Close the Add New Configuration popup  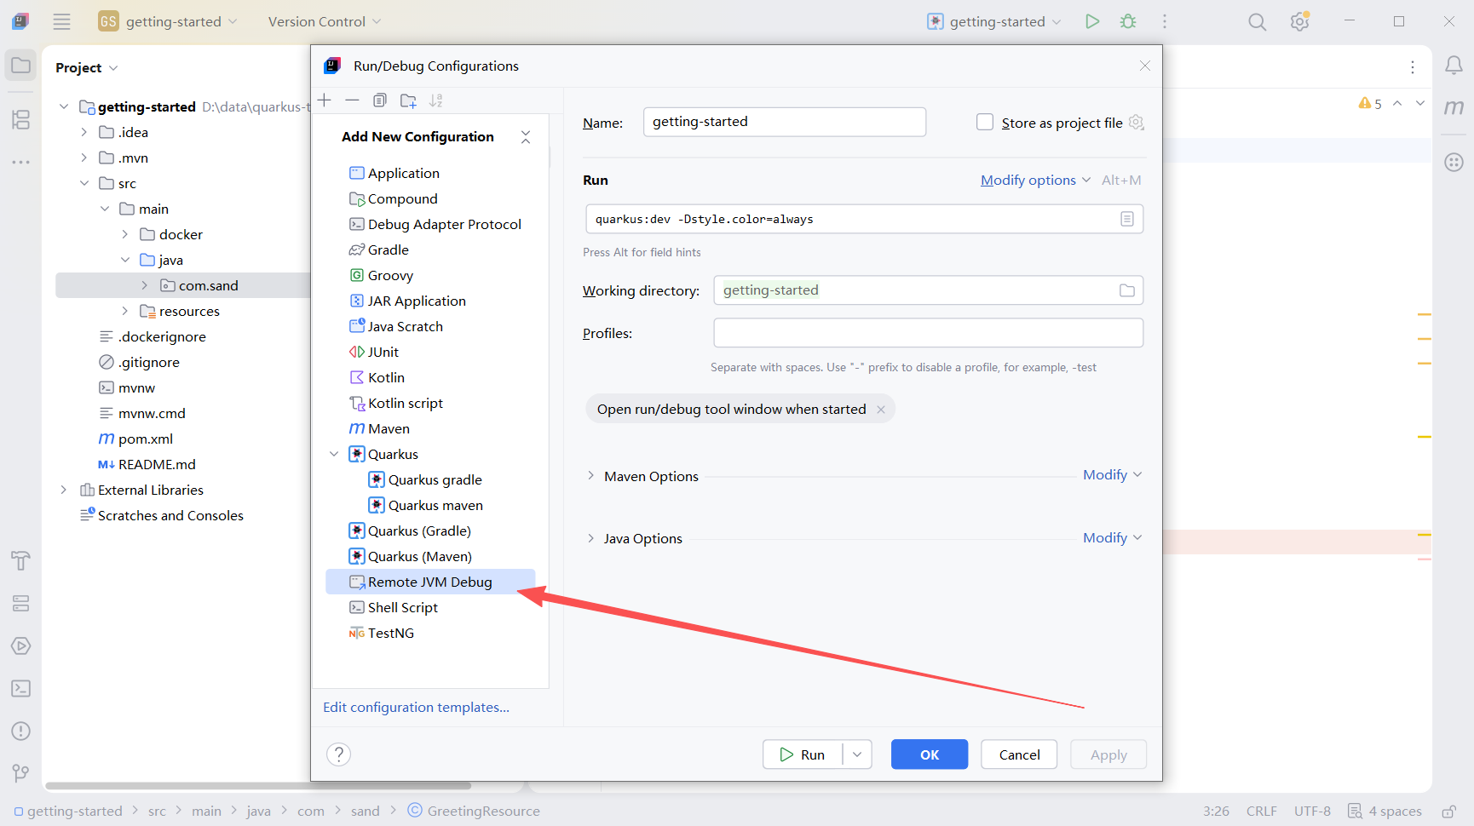(526, 137)
